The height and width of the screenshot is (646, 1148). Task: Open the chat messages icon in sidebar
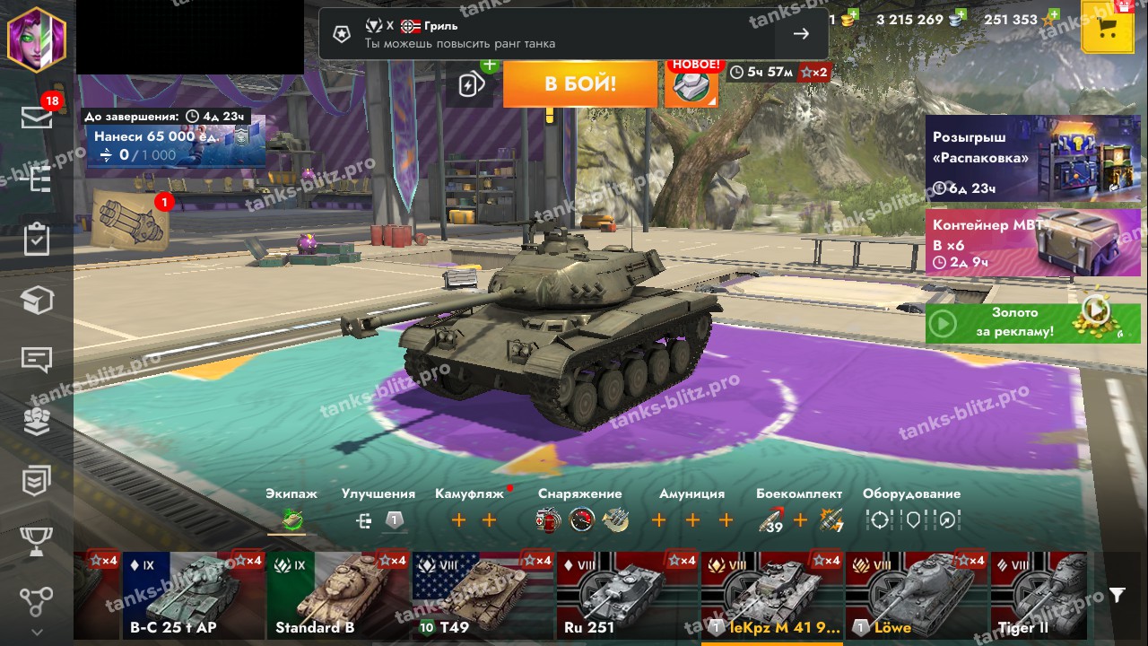click(x=37, y=361)
